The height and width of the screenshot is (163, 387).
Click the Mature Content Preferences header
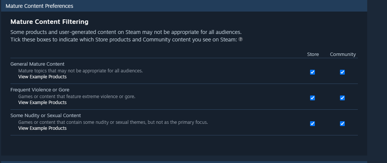[39, 6]
